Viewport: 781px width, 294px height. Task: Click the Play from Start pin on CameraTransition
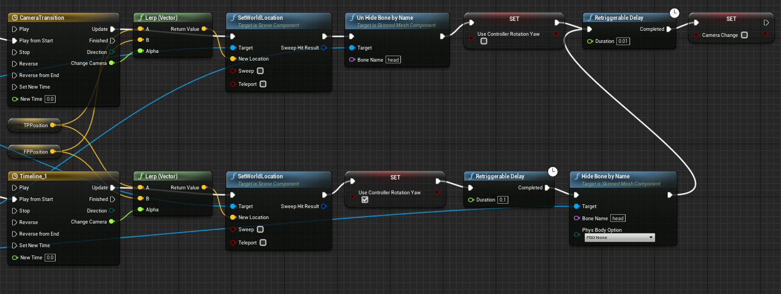pos(15,41)
